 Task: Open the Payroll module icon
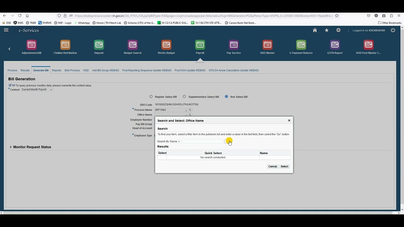(200, 45)
